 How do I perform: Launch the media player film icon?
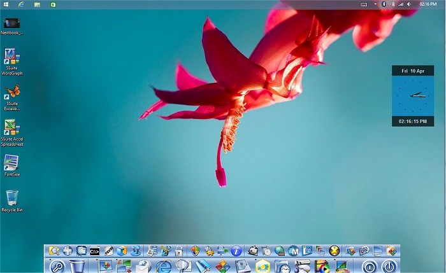coord(322,267)
